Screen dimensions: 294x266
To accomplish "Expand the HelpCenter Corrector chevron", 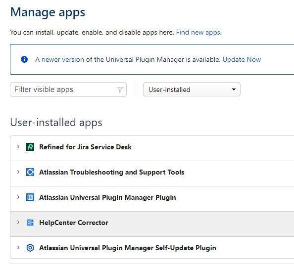I will pos(18,222).
